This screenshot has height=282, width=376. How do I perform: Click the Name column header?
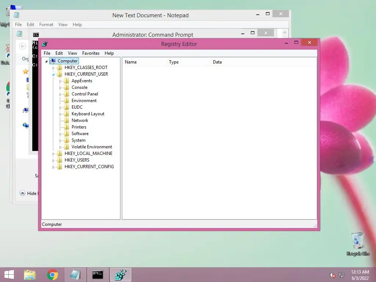(144, 62)
